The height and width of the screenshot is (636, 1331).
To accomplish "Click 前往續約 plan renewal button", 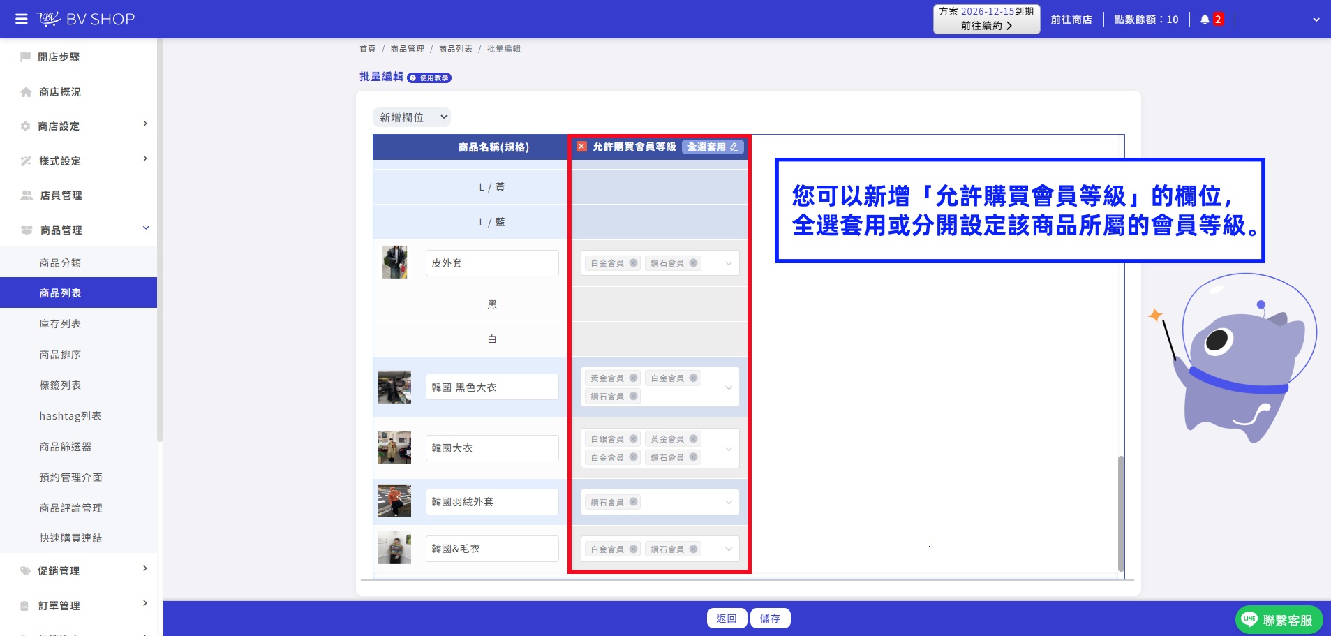I will click(986, 26).
